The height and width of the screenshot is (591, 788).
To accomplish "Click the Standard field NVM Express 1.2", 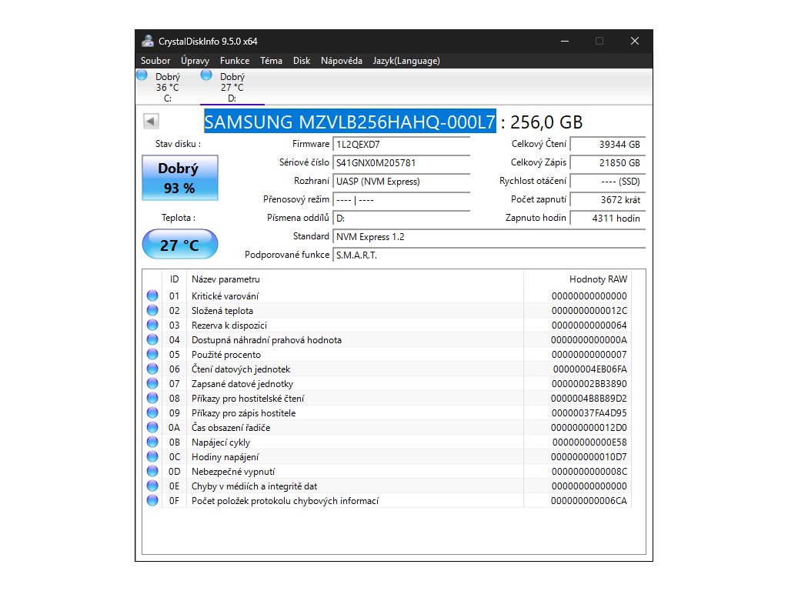I will point(489,237).
